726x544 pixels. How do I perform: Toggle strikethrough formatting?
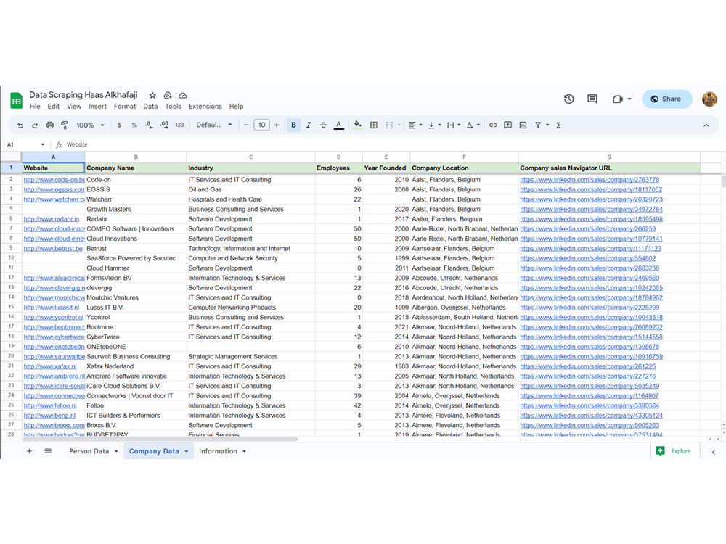(322, 125)
